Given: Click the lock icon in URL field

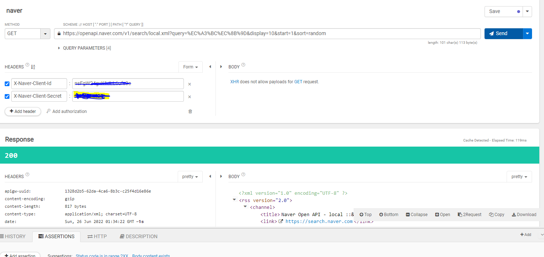Looking at the screenshot, I should [x=59, y=33].
